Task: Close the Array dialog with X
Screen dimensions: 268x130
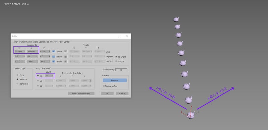Action: click(x=127, y=36)
